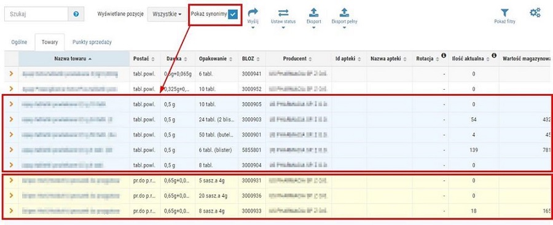Sort by Id apteki column
Screen dimensions: 553x225
point(349,59)
